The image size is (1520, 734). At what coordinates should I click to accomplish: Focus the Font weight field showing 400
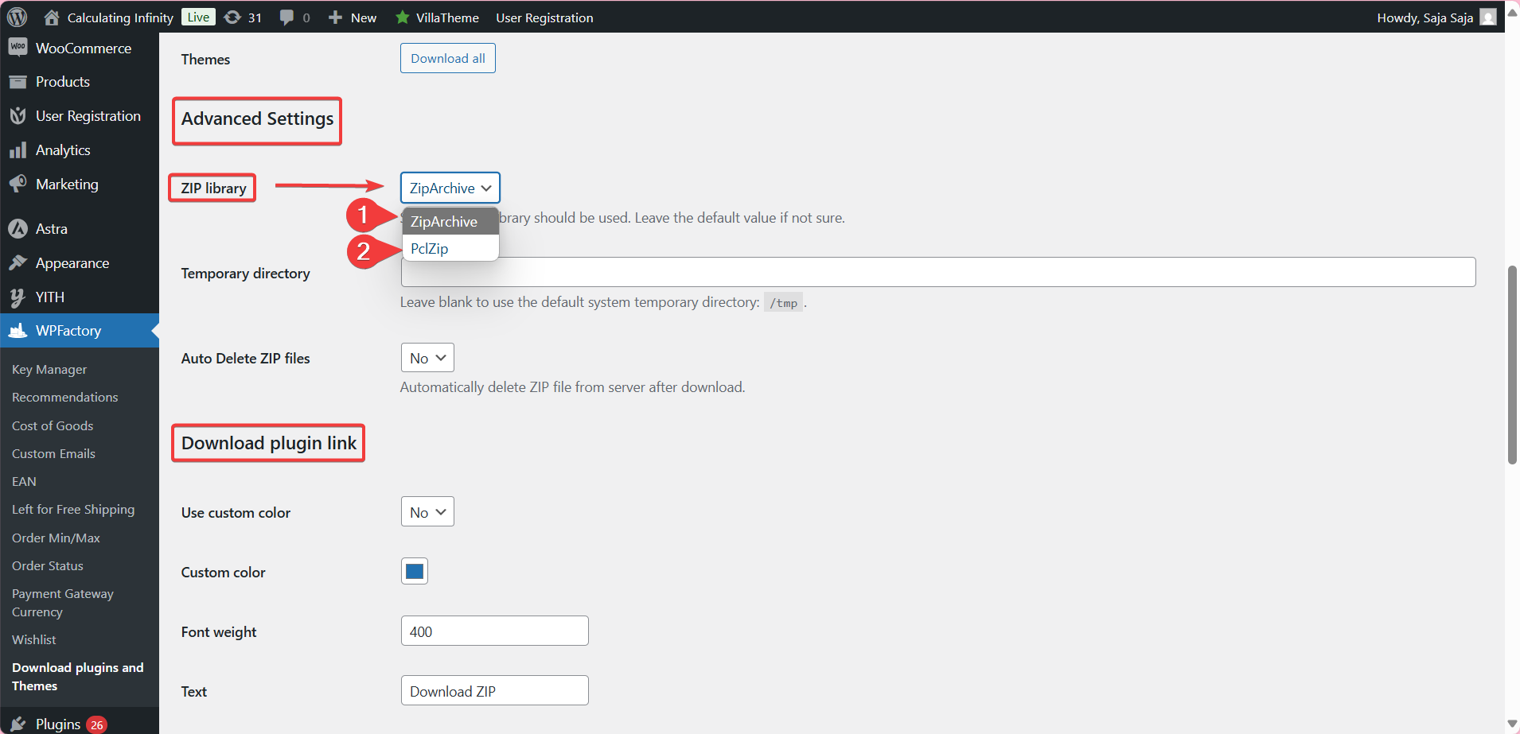pos(495,631)
